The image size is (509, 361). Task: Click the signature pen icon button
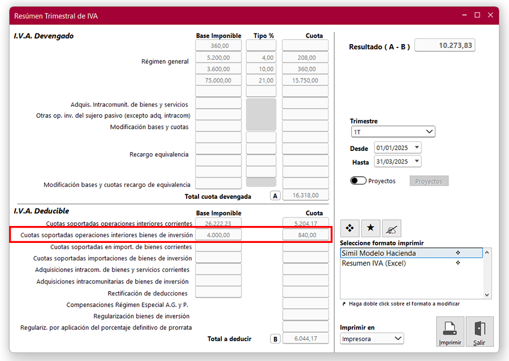coord(391,228)
